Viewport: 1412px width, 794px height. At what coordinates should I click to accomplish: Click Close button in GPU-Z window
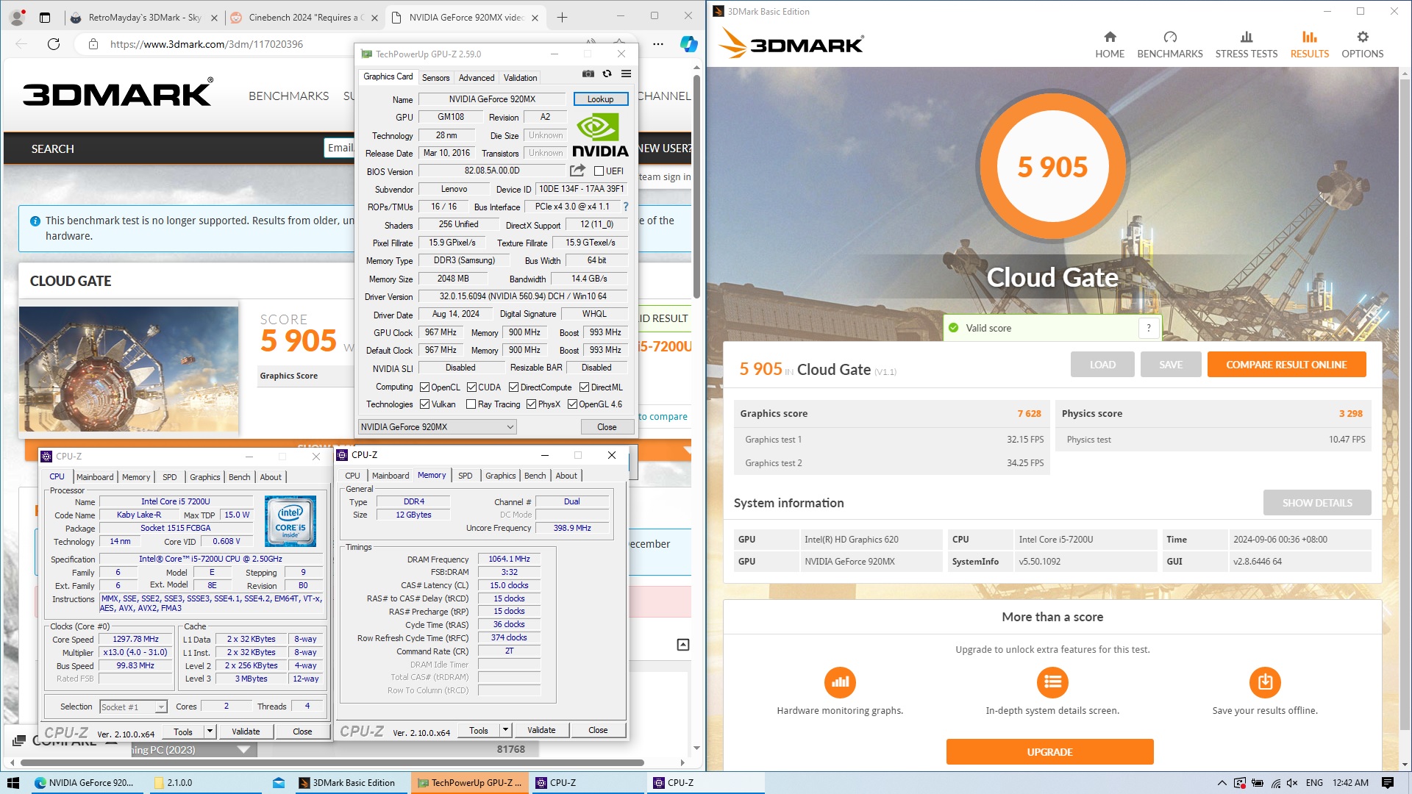click(607, 427)
